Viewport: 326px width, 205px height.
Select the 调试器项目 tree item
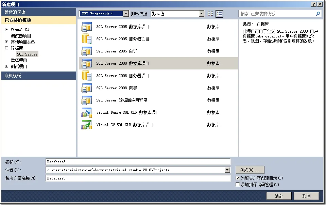click(x=21, y=36)
